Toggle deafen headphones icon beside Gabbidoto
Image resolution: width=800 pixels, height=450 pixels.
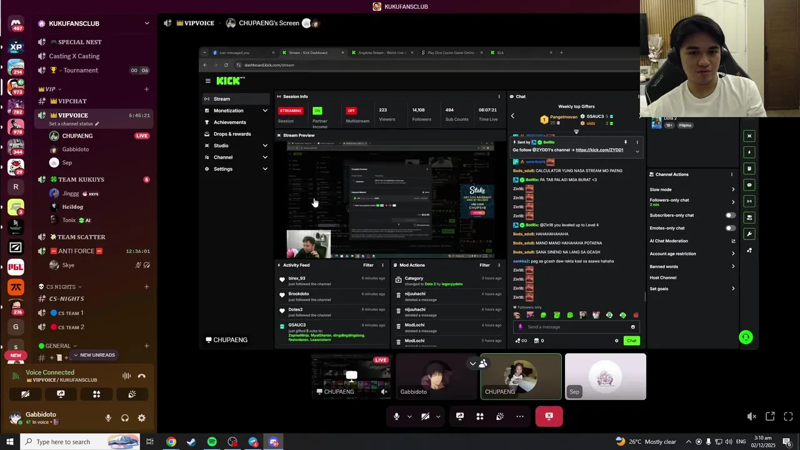pos(125,418)
